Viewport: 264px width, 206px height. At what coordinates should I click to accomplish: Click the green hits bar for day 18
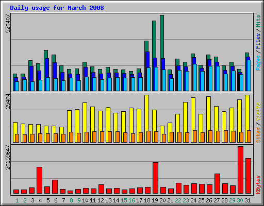coord(146,46)
